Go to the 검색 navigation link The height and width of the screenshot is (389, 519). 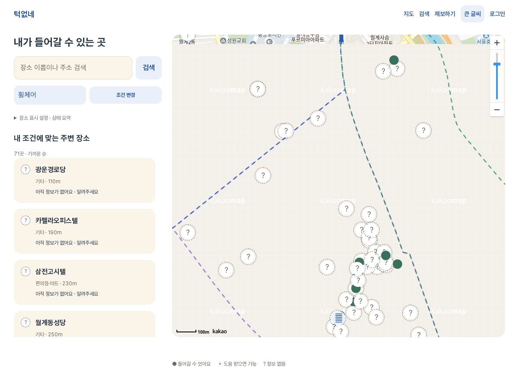click(424, 14)
